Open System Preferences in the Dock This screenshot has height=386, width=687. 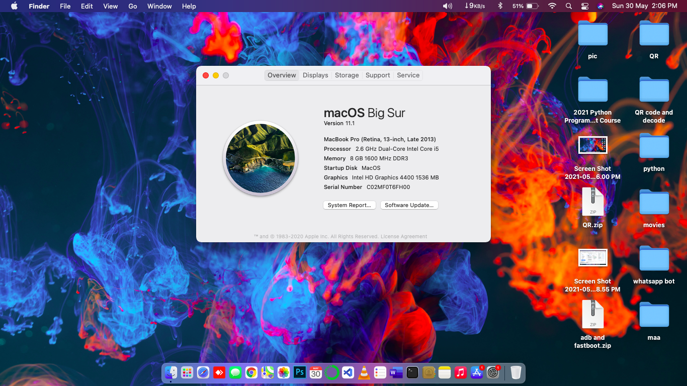[493, 372]
